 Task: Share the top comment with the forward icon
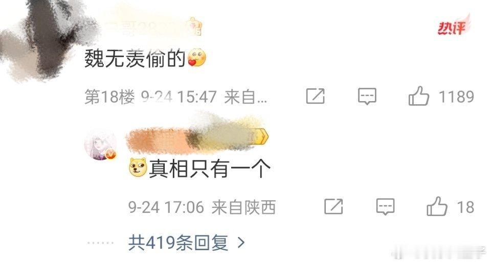pos(316,96)
